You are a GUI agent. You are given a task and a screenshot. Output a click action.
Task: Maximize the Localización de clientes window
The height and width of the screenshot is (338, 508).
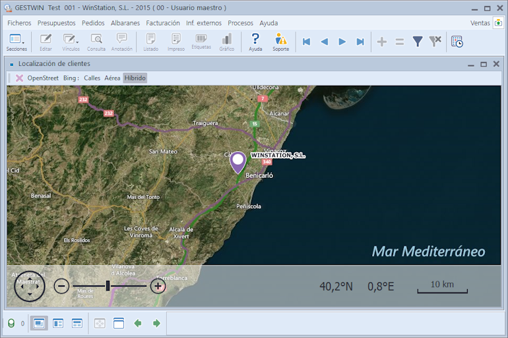[484, 65]
